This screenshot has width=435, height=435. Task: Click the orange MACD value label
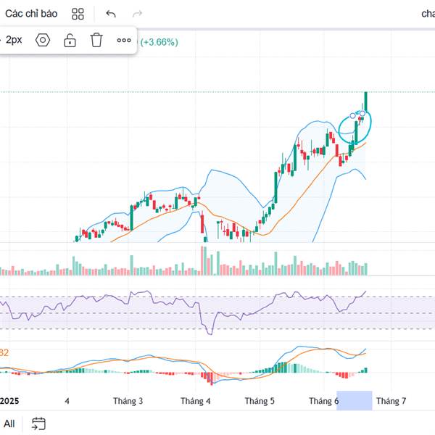pyautogui.click(x=4, y=352)
